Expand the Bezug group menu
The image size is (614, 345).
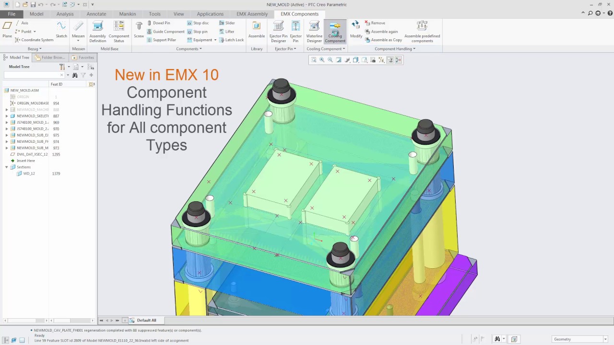click(x=35, y=49)
